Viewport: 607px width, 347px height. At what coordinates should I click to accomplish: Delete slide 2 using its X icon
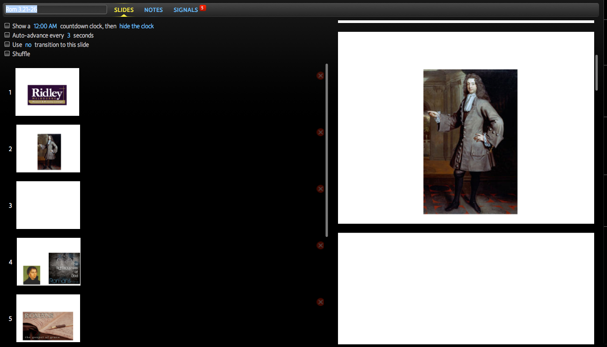point(320,132)
